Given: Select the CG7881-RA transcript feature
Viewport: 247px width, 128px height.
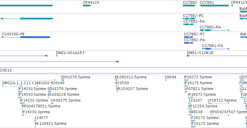Looking at the screenshot, I should [x=214, y=30].
